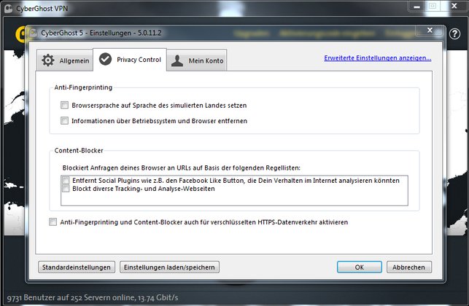Switch to the Mein Konto tab
Image resolution: width=469 pixels, height=306 pixels.
(x=197, y=60)
